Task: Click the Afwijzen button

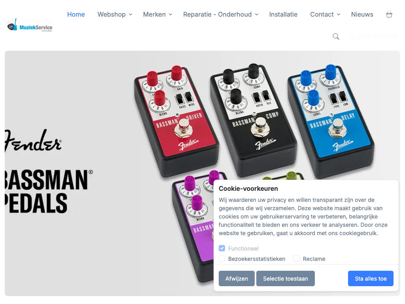Action: point(237,278)
